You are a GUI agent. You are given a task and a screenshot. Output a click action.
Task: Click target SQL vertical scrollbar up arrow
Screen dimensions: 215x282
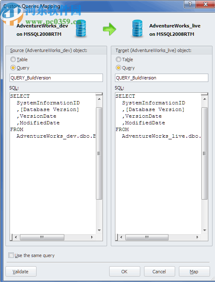tap(204, 99)
